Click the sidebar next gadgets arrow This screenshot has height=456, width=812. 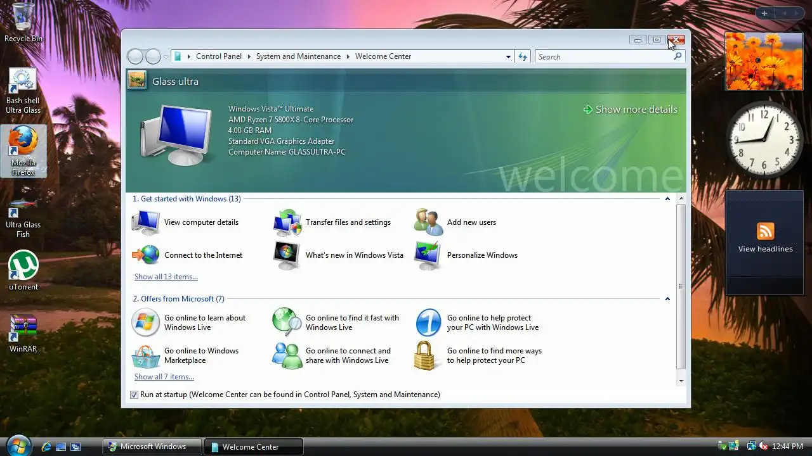(796, 13)
